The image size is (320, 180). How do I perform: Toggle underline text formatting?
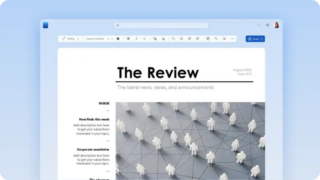(144, 39)
